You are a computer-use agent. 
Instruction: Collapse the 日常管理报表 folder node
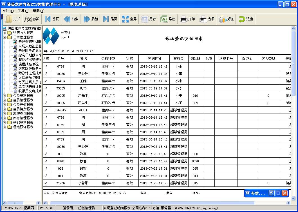click(x=5, y=37)
